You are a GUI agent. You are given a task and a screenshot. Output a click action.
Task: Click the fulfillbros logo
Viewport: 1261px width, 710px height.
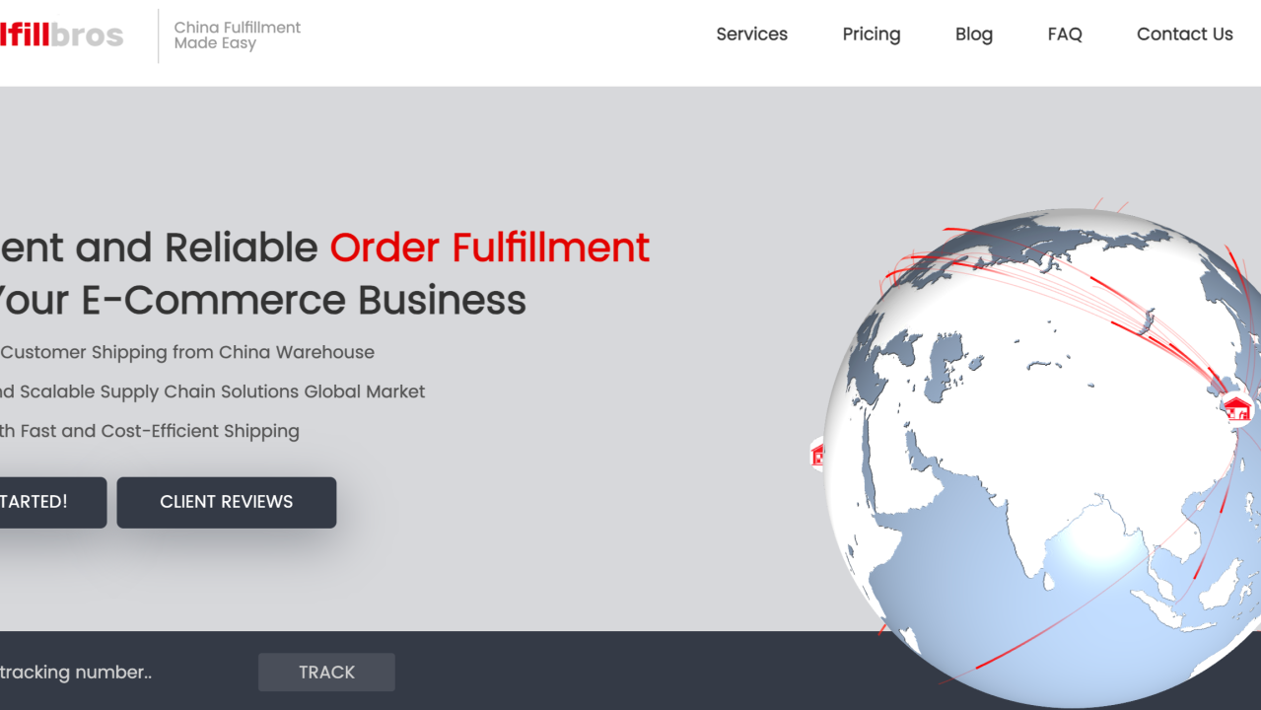point(61,35)
